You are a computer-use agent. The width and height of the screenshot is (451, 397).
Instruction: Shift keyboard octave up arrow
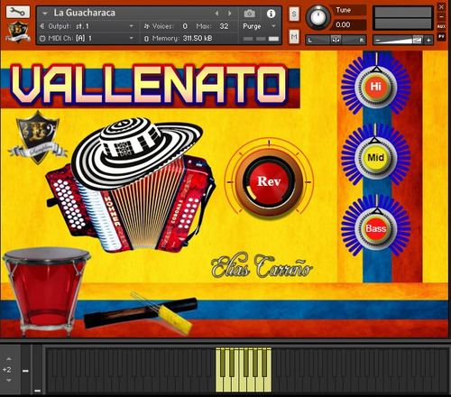click(x=9, y=359)
